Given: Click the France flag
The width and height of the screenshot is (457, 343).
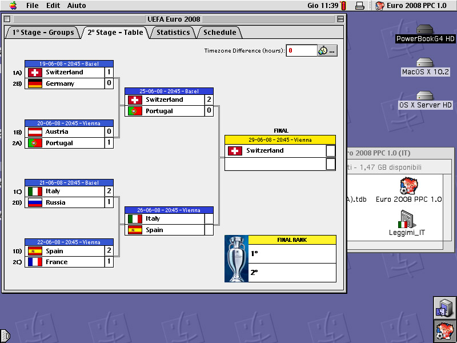Looking at the screenshot, I should pos(35,262).
